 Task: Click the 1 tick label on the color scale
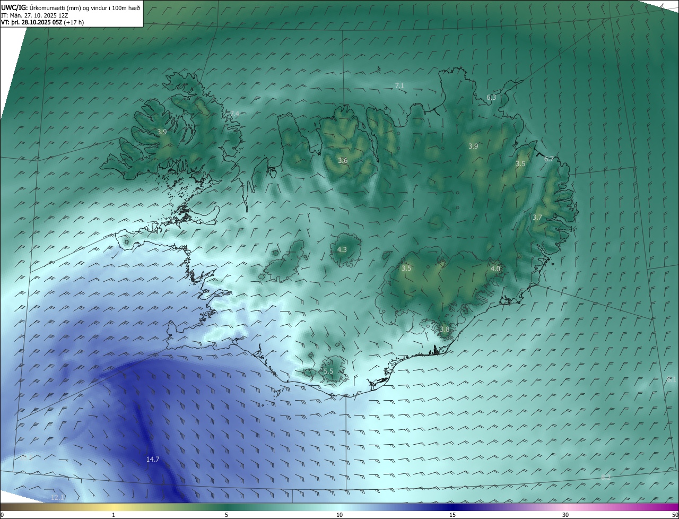[x=114, y=515]
